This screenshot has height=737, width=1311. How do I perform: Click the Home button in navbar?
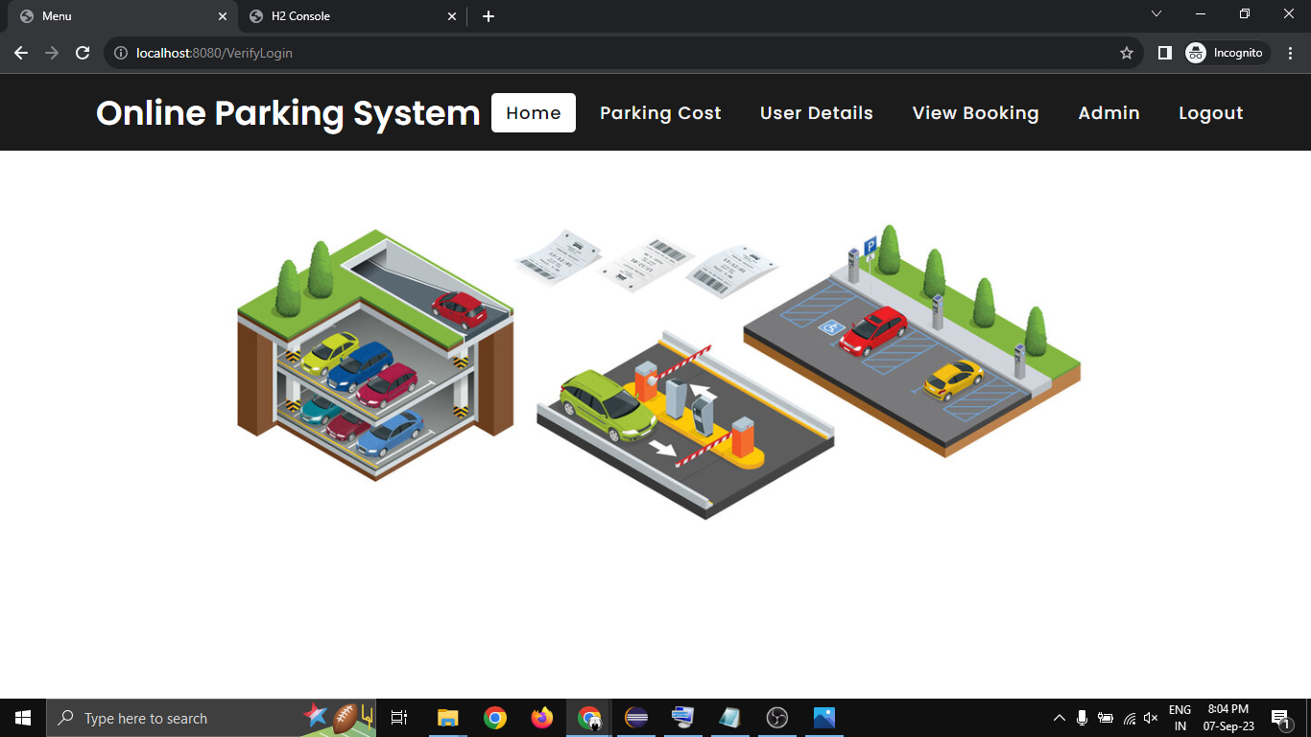tap(534, 113)
